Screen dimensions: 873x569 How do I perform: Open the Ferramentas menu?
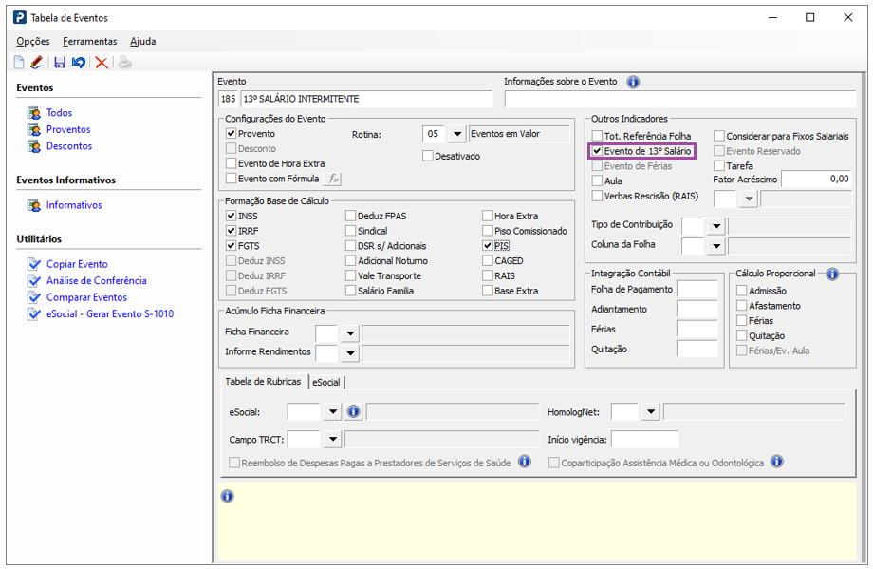[89, 41]
